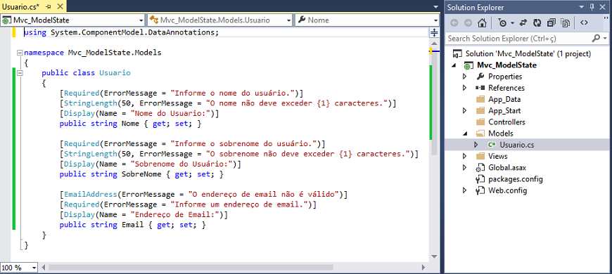Collapse the Models folder
Image resolution: width=612 pixels, height=274 pixels.
(464, 133)
